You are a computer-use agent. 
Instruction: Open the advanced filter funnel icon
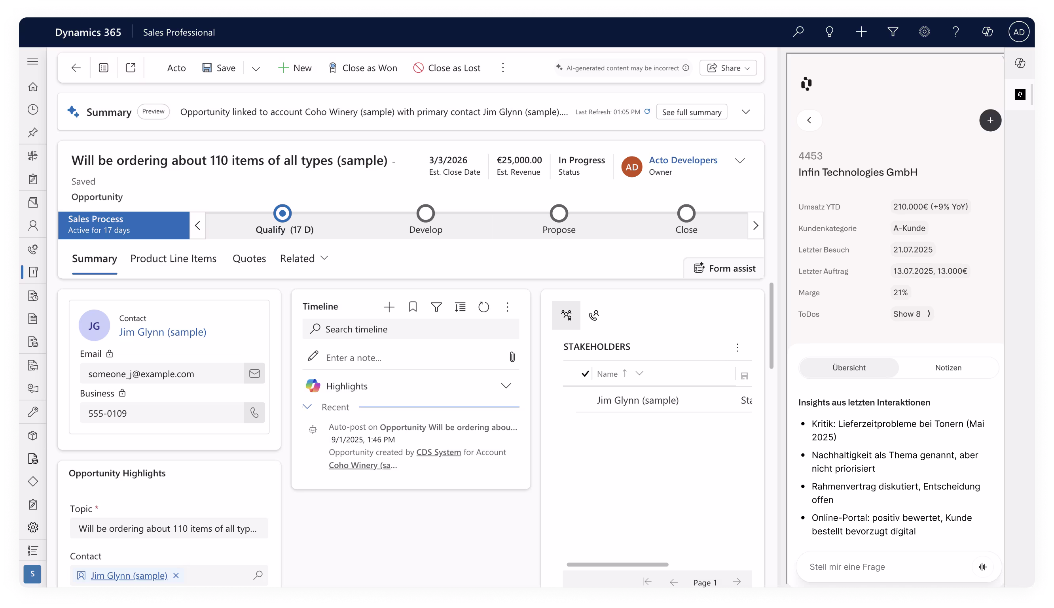click(892, 32)
